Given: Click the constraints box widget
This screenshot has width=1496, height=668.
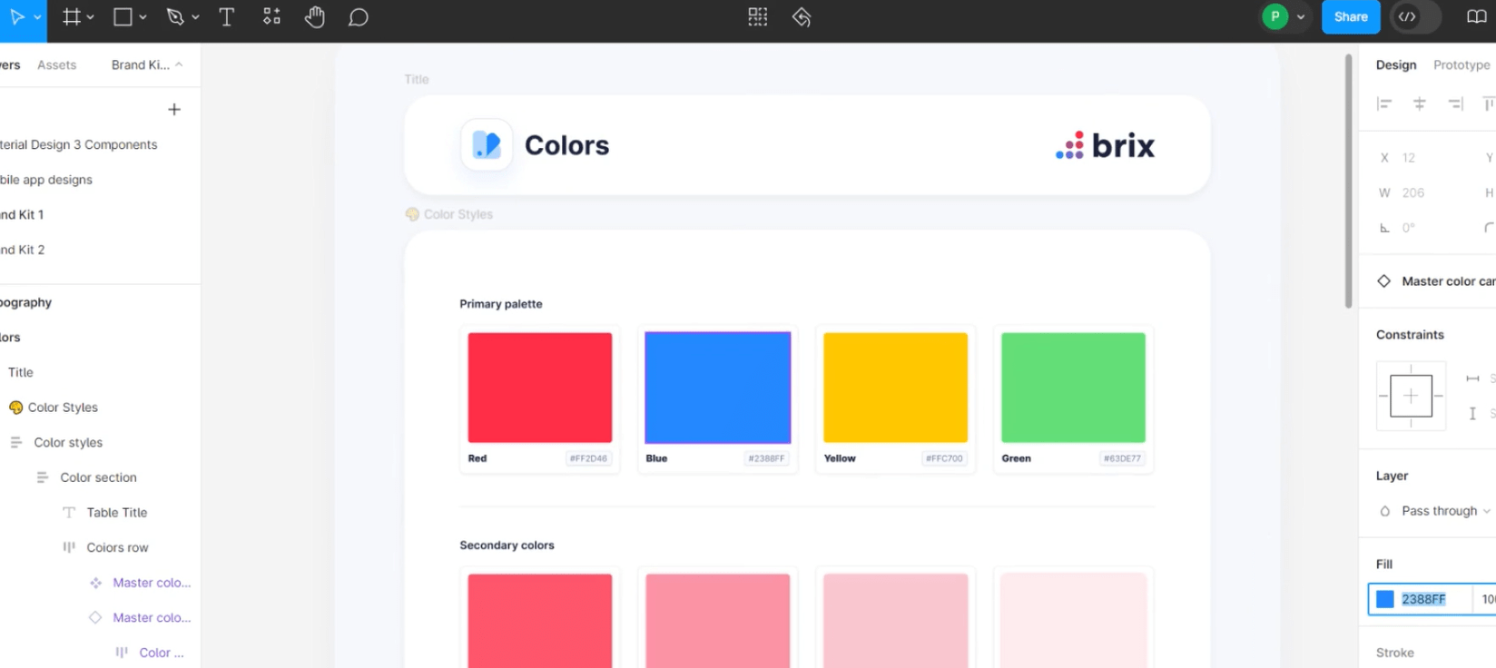Looking at the screenshot, I should [x=1411, y=396].
